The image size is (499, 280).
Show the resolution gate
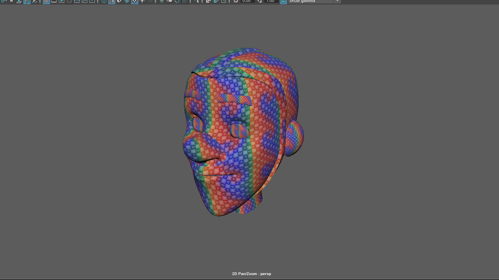(x=61, y=2)
